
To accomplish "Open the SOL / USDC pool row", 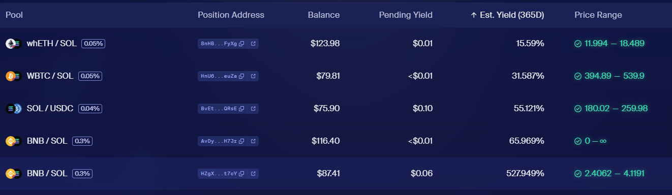I will pos(336,109).
